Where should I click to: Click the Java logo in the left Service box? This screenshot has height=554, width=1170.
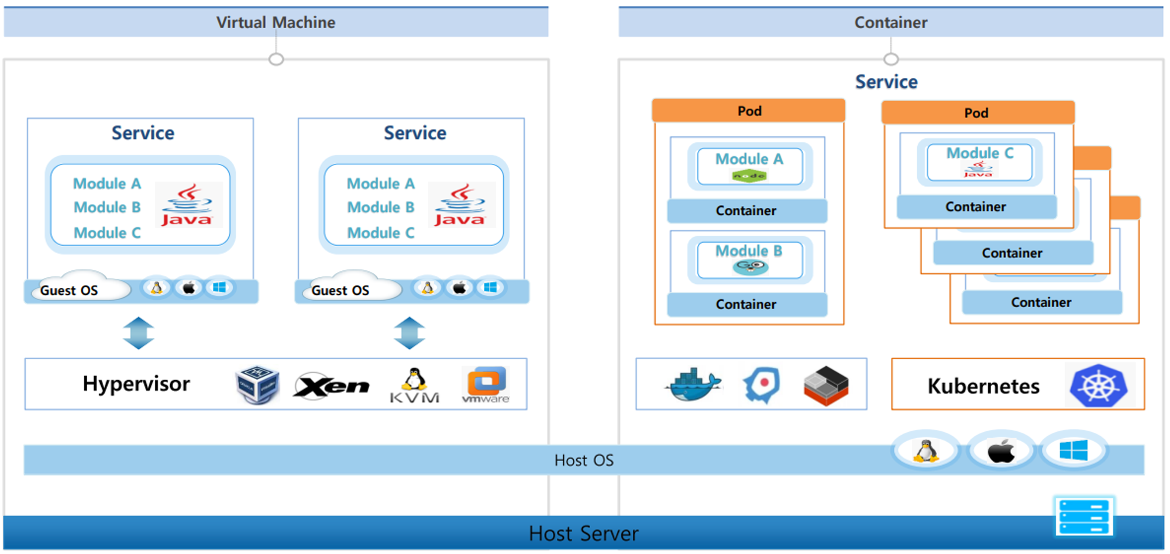pyautogui.click(x=187, y=205)
